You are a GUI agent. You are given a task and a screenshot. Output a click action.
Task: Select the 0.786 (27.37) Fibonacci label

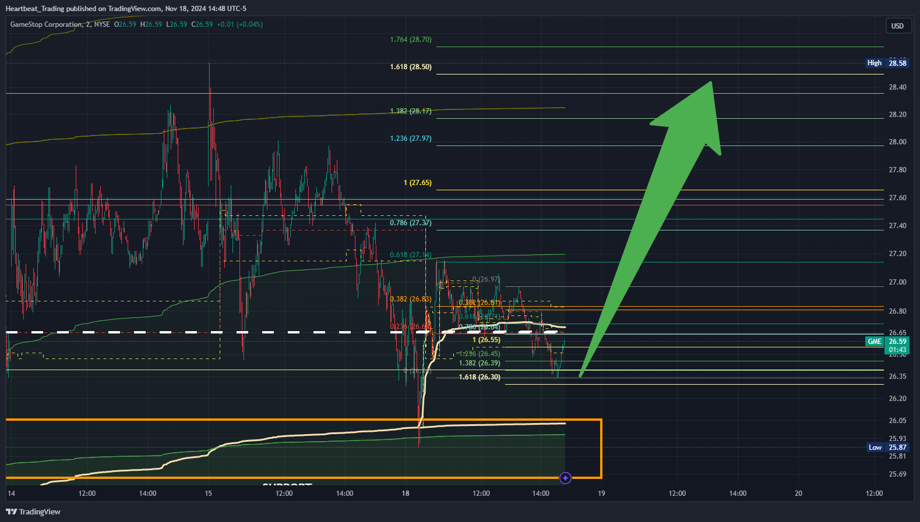(x=411, y=223)
